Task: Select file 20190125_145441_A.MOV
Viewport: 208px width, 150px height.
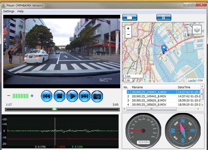Action: [x=149, y=92]
